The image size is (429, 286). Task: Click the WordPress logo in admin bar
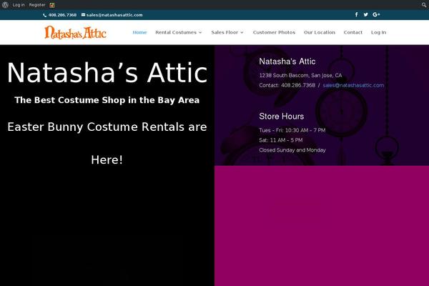coord(5,5)
